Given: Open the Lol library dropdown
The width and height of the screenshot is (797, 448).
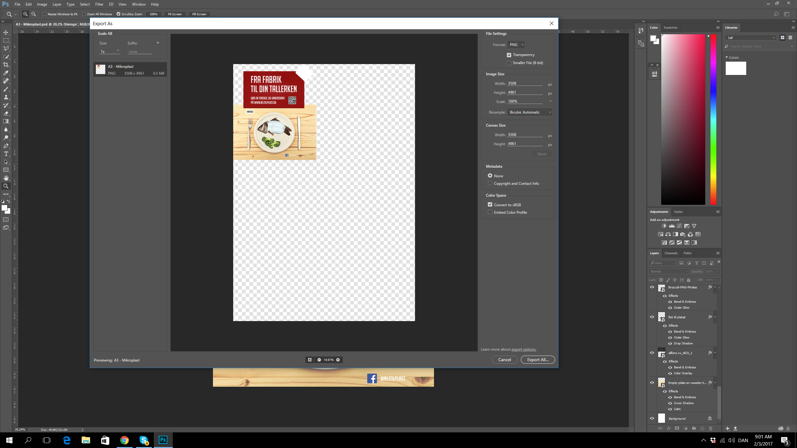Looking at the screenshot, I should [751, 38].
